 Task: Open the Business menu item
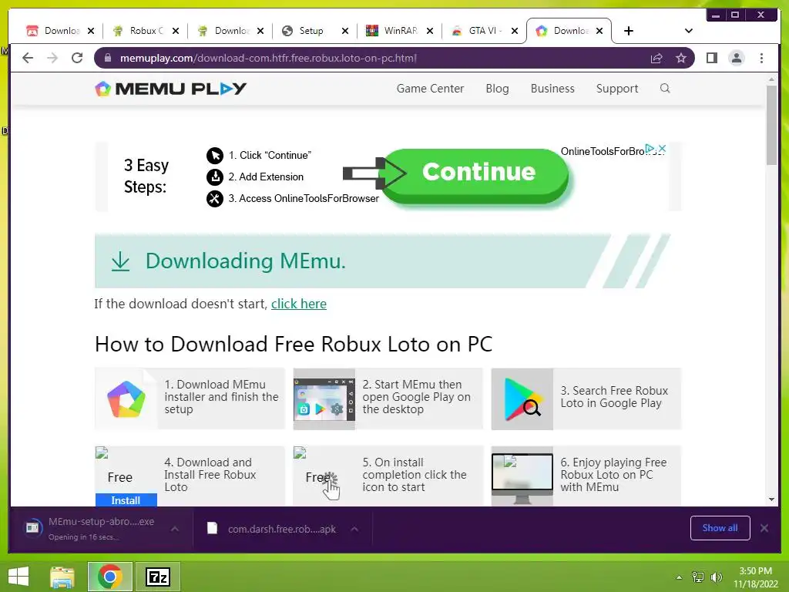(552, 89)
